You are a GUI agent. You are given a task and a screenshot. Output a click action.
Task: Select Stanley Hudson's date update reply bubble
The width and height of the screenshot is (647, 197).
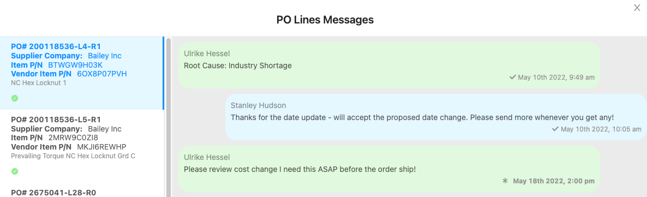click(436, 117)
